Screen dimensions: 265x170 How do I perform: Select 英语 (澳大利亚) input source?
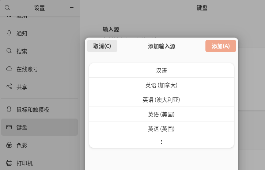pos(162,100)
